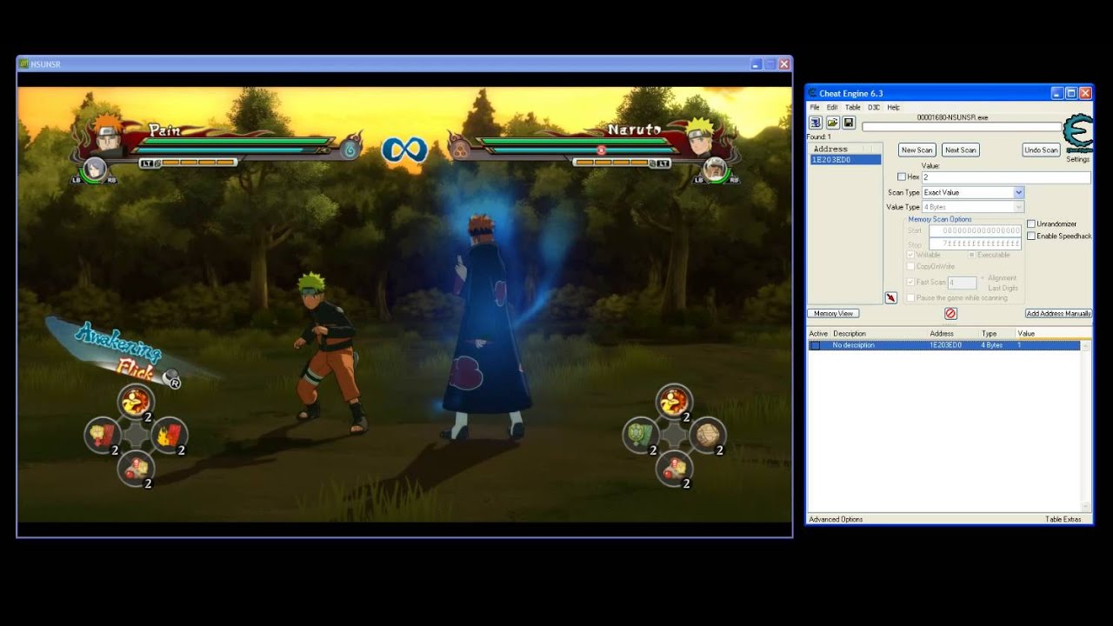This screenshot has width=1113, height=626.
Task: Click the Fast Scan alignment field
Action: click(x=963, y=283)
